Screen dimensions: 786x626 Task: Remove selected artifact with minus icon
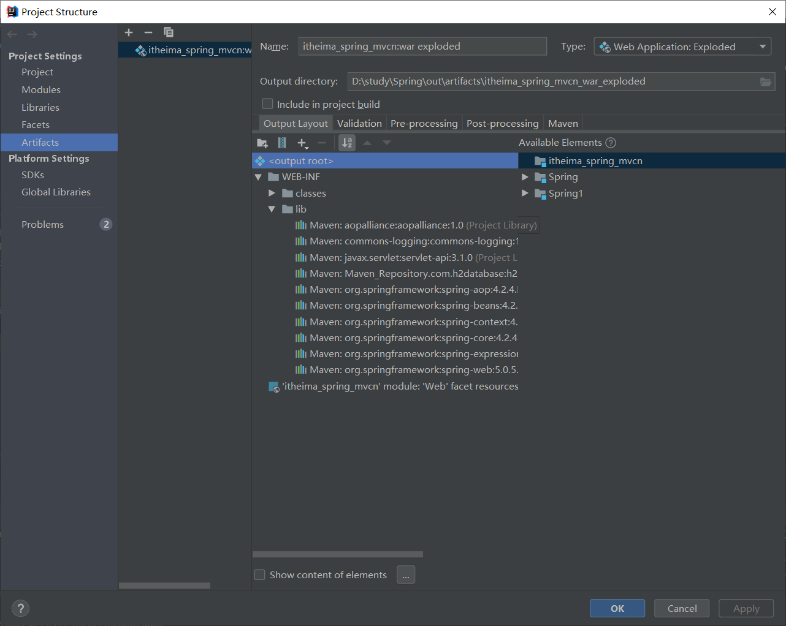[x=148, y=32]
